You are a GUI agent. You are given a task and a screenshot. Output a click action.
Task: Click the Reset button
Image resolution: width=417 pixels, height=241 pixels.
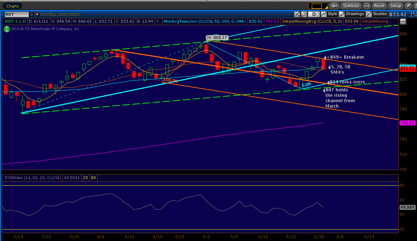coord(379,6)
